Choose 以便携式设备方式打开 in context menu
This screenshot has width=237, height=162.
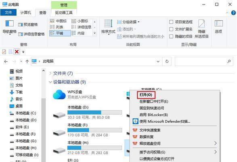click(157, 159)
